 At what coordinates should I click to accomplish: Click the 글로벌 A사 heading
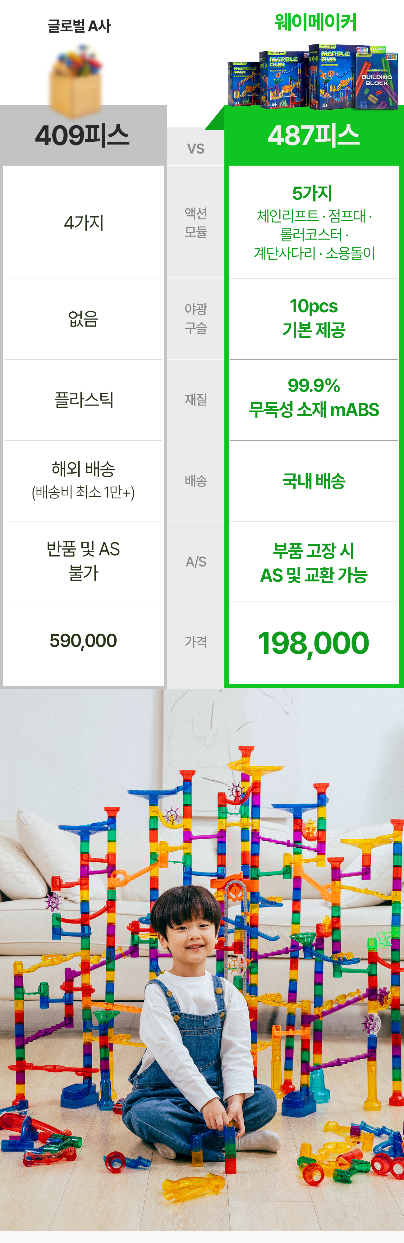pos(79,25)
